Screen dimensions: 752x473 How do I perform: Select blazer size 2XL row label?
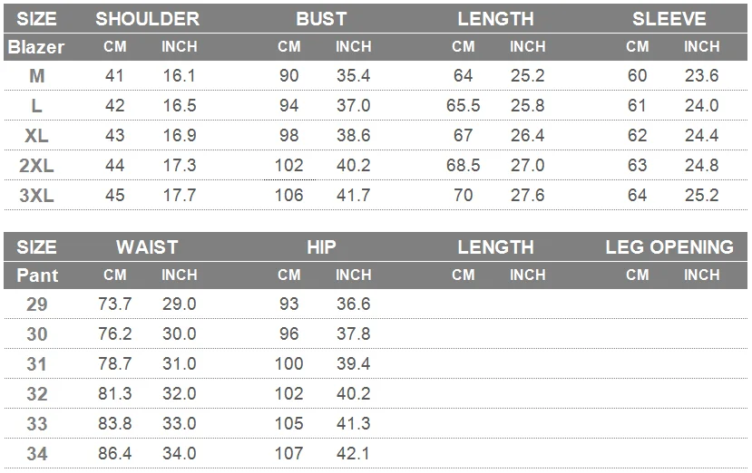pos(36,165)
